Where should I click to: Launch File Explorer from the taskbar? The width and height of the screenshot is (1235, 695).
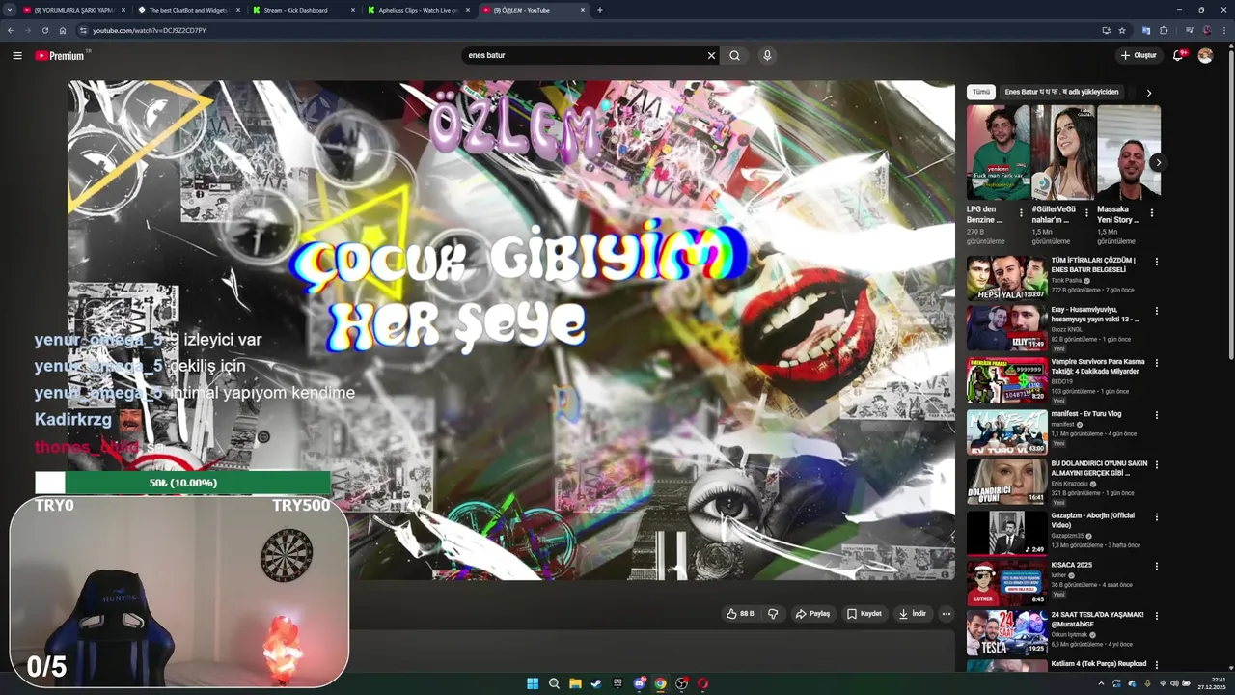coord(575,683)
